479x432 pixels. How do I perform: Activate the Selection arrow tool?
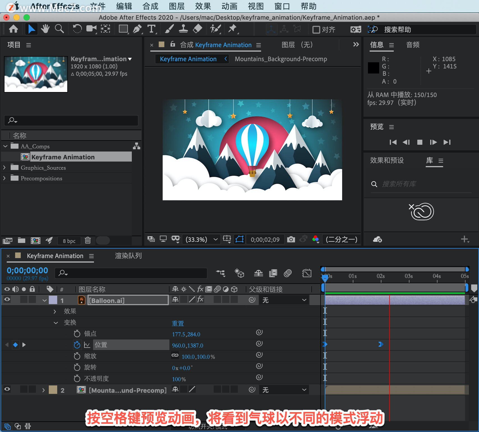[31, 29]
